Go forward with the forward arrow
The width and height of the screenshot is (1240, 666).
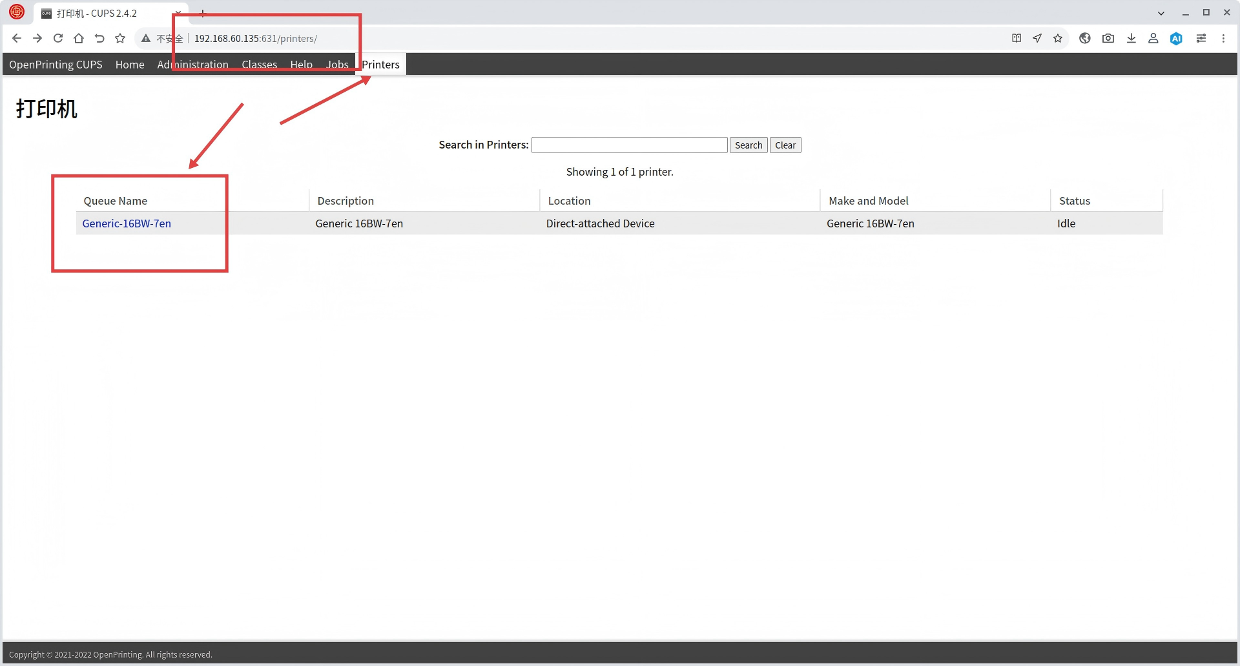point(37,39)
